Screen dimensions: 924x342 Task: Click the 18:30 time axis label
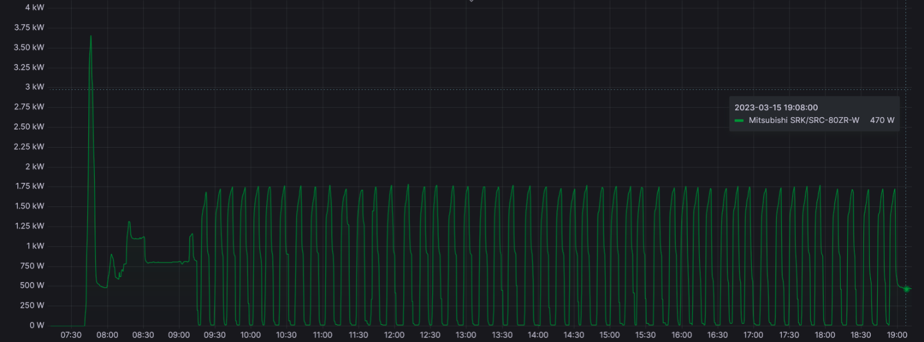click(x=861, y=335)
